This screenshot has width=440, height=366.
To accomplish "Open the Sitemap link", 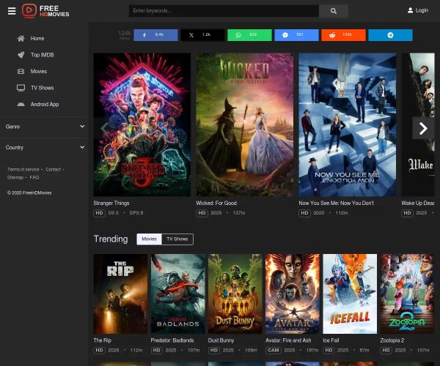I will [15, 178].
